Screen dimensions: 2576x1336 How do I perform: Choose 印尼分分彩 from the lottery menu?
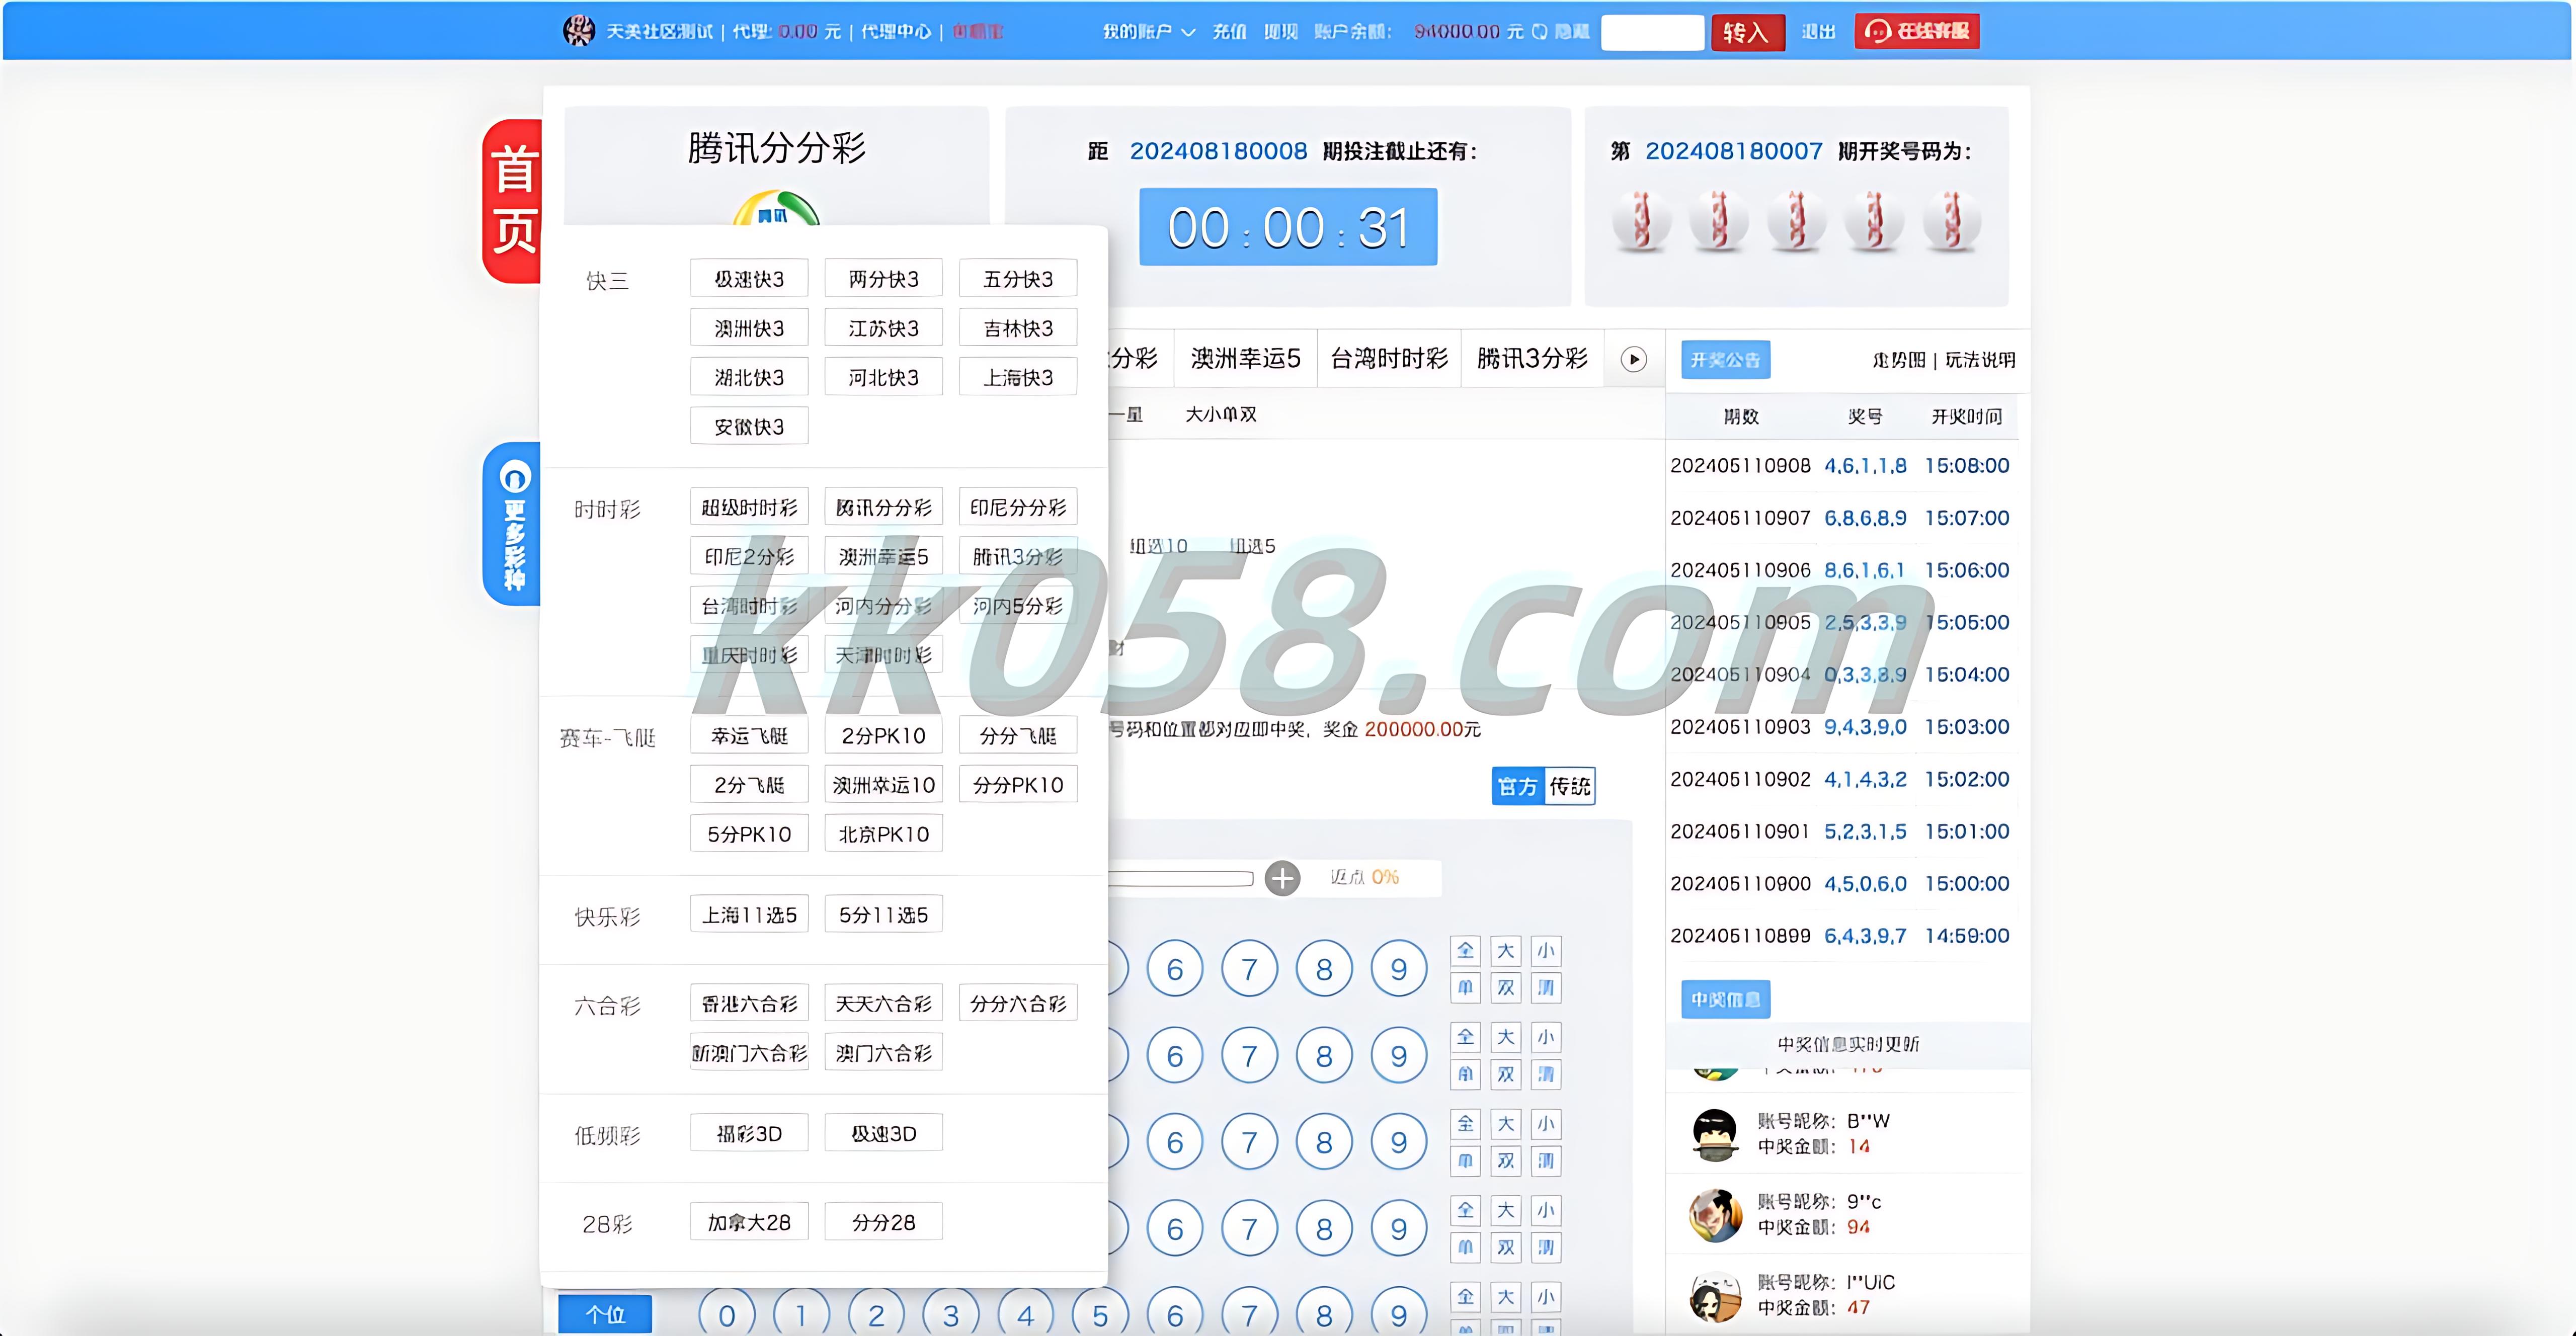(x=1018, y=507)
